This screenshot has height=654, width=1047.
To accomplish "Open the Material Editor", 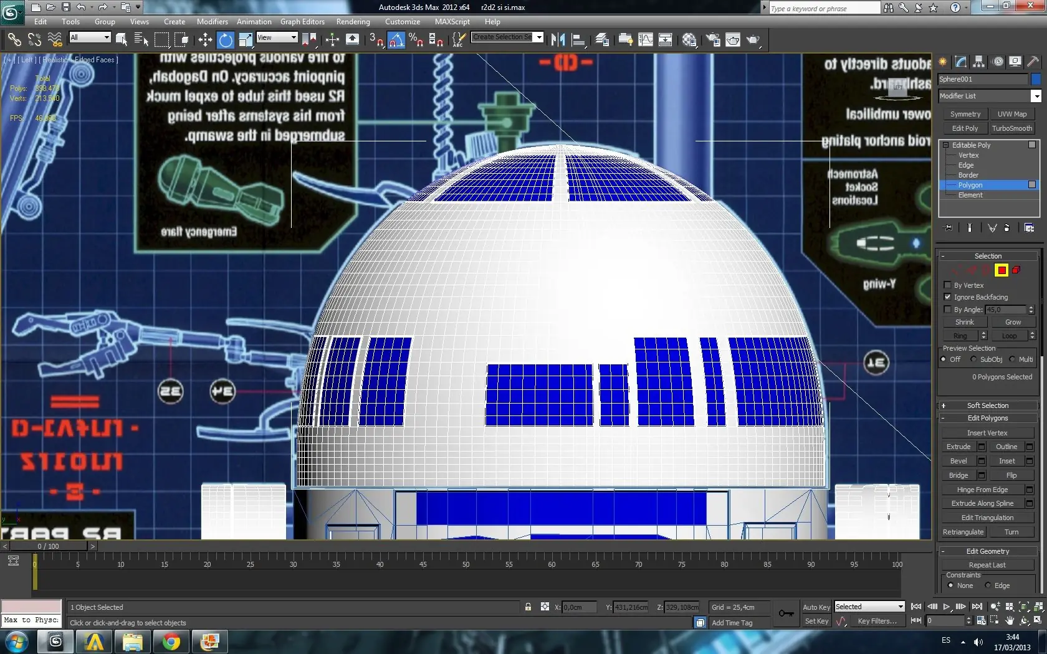I will [689, 40].
